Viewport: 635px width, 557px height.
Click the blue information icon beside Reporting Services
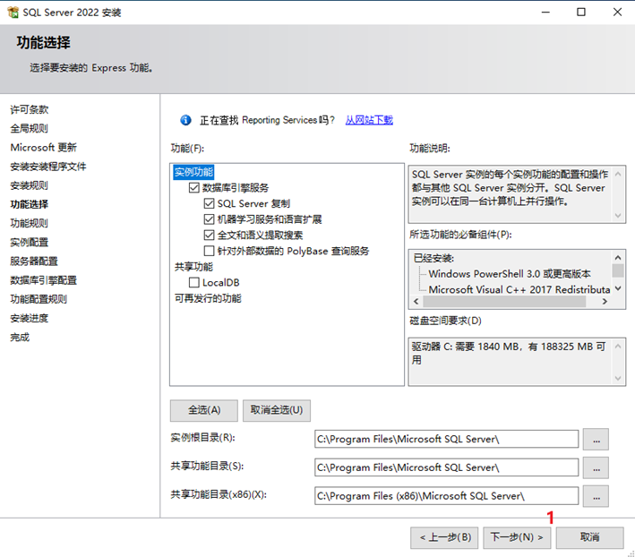185,120
